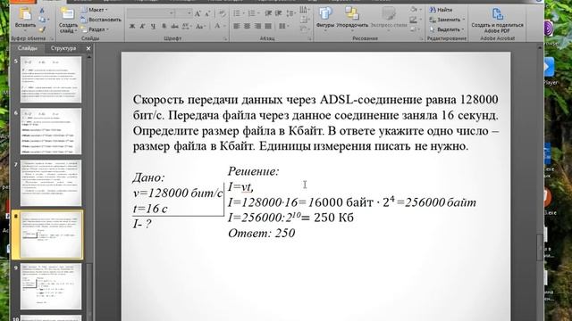Screen dimensions: 572x321
Task: Toggle strikethrough abc formatting
Action: click(x=174, y=26)
